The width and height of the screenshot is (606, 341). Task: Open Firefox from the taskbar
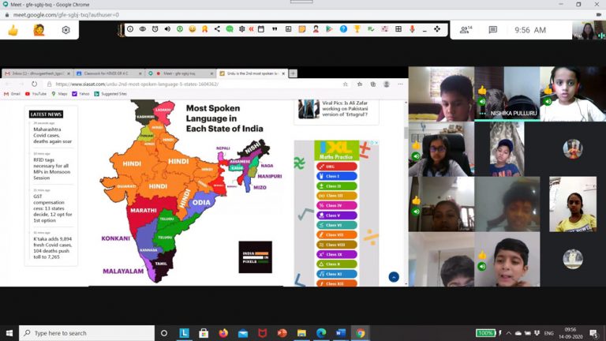(x=223, y=333)
